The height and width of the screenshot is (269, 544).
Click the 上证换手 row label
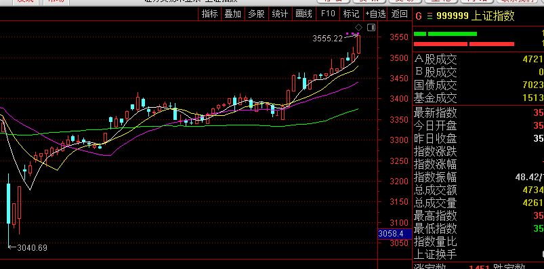pyautogui.click(x=436, y=254)
